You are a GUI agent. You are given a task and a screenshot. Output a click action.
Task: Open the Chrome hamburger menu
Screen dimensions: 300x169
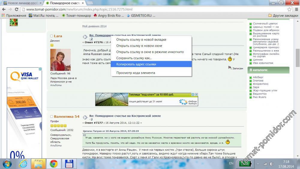(x=295, y=9)
